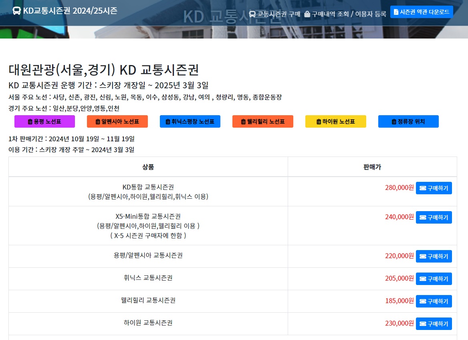Click 구매하기 for 용평/알펜시아 교통시즌권
This screenshot has width=468, height=340.
434,256
